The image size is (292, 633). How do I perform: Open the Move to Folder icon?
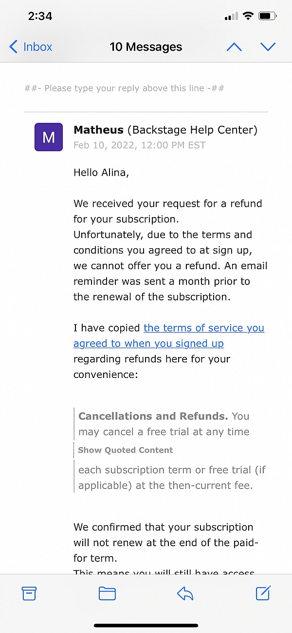coord(107,593)
